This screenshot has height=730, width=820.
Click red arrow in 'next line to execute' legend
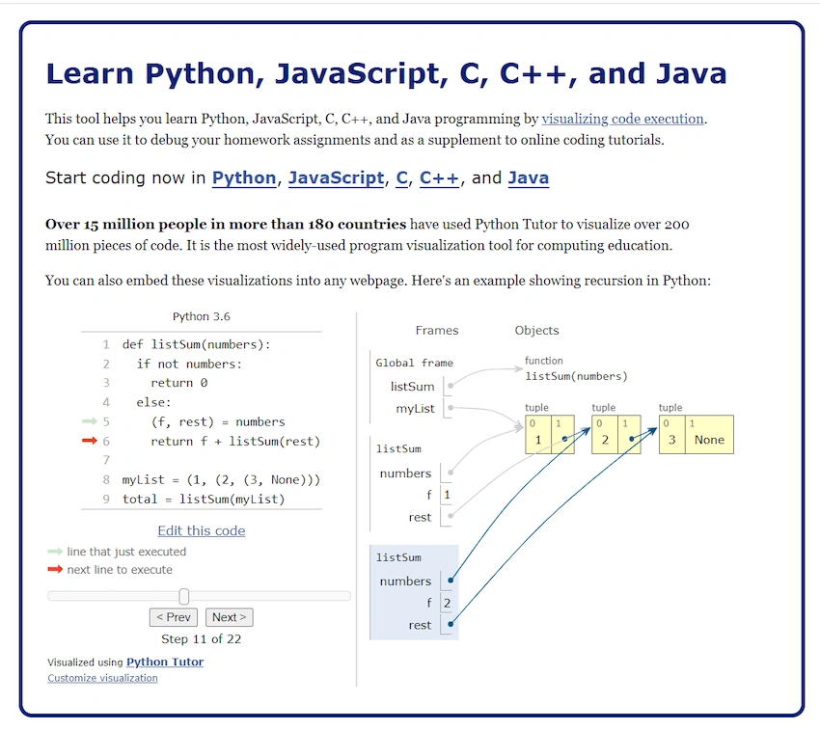55,570
